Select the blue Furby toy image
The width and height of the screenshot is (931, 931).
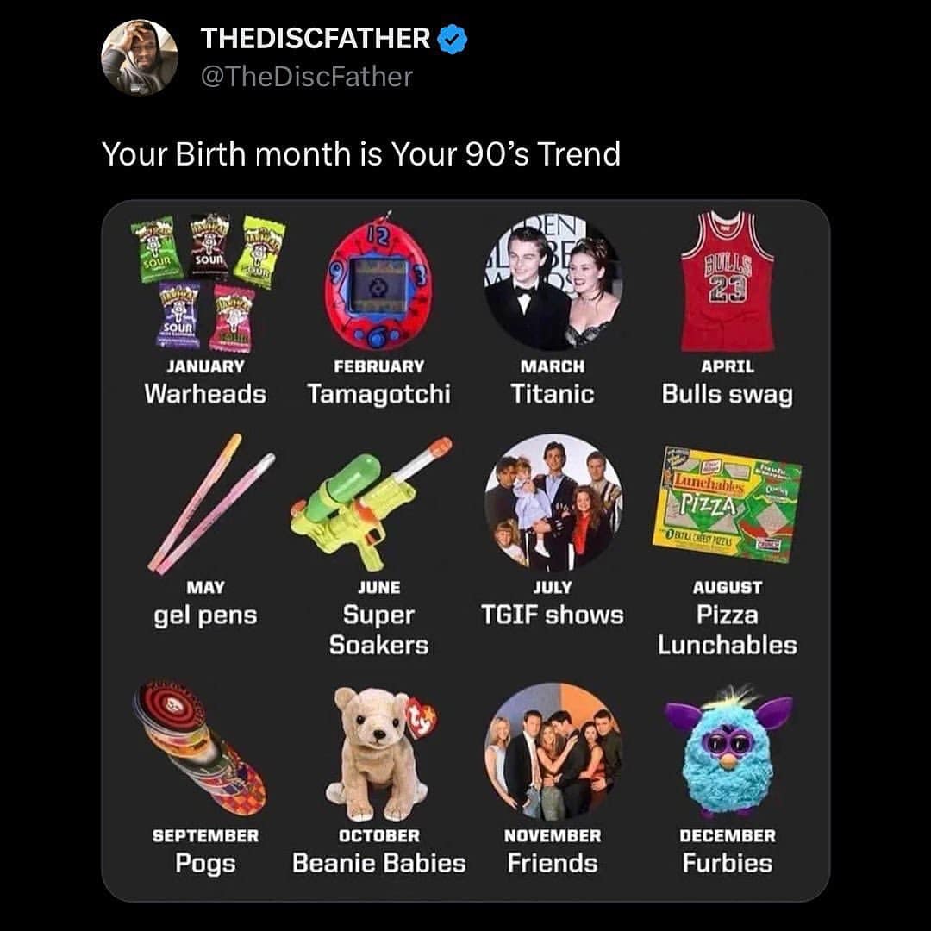727,752
